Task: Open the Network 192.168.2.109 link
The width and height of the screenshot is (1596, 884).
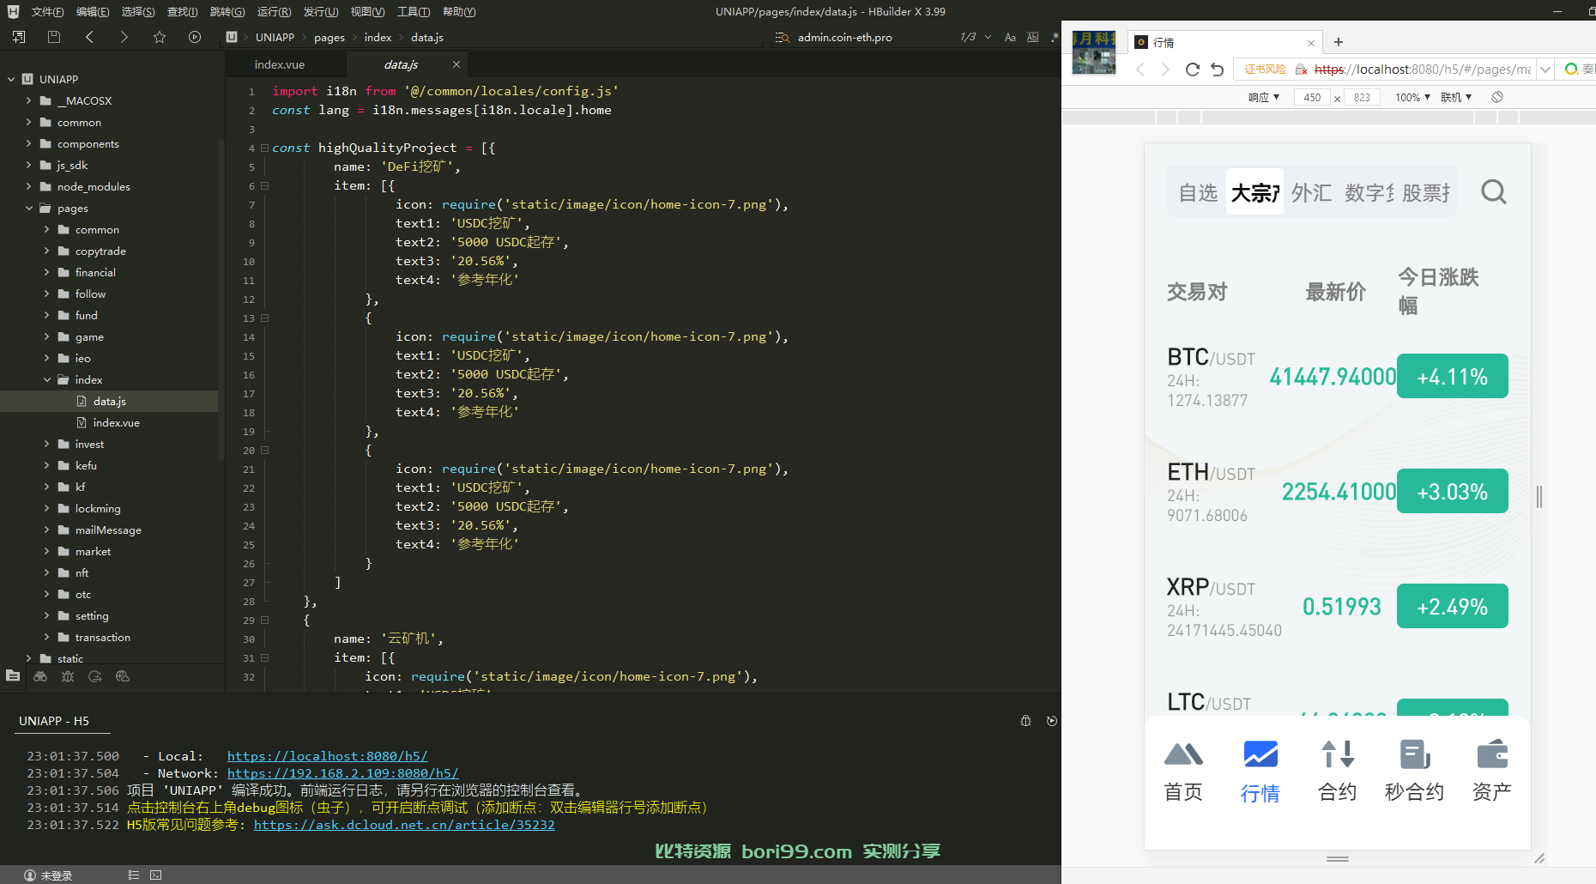Action: tap(342, 773)
